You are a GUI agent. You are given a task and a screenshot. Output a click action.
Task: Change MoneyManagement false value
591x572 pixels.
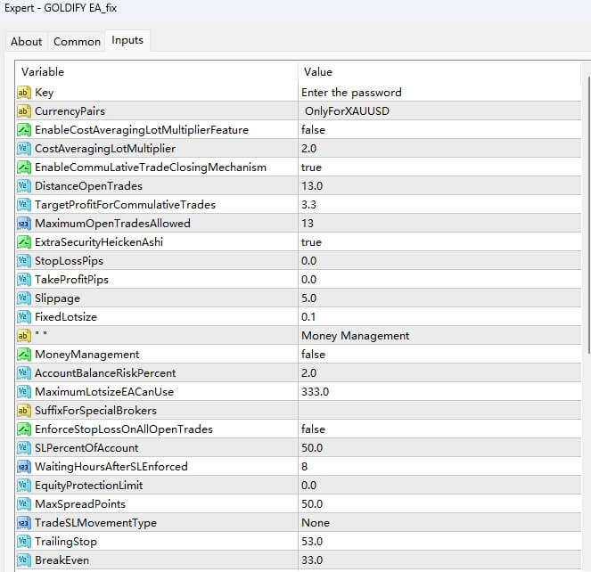tap(313, 355)
